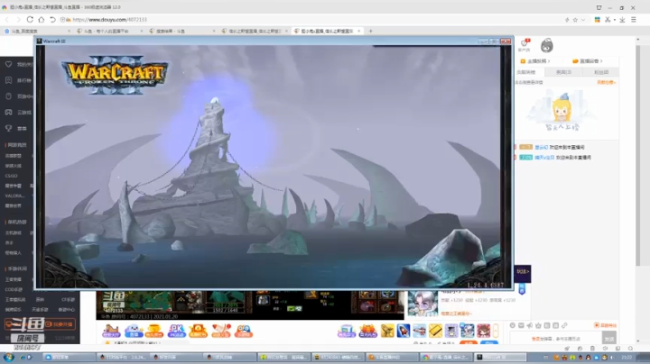The image size is (650, 364).
Task: Click the orange button at sidebar bottom
Action: tap(41, 324)
